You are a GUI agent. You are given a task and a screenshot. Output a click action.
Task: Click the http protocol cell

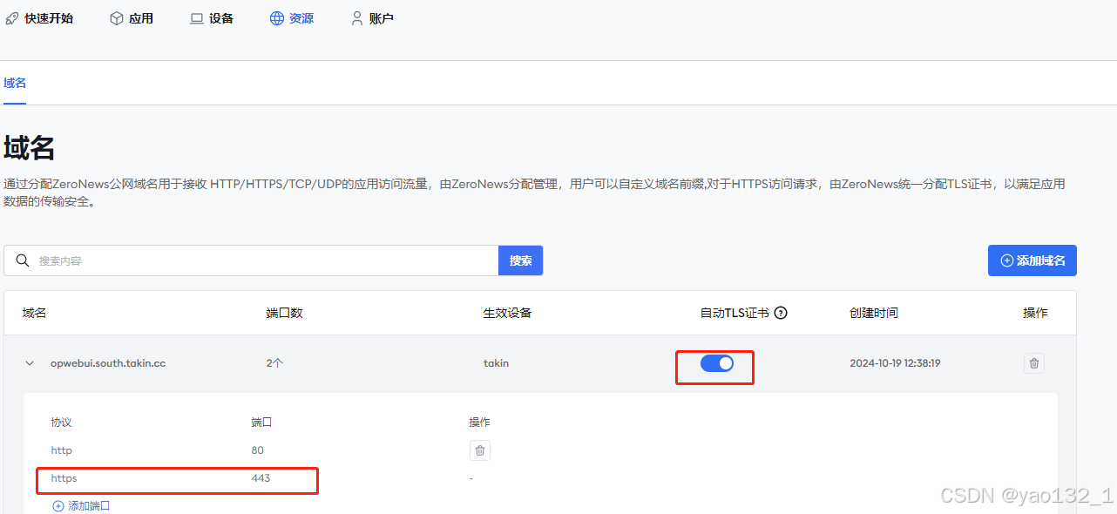[x=61, y=450]
